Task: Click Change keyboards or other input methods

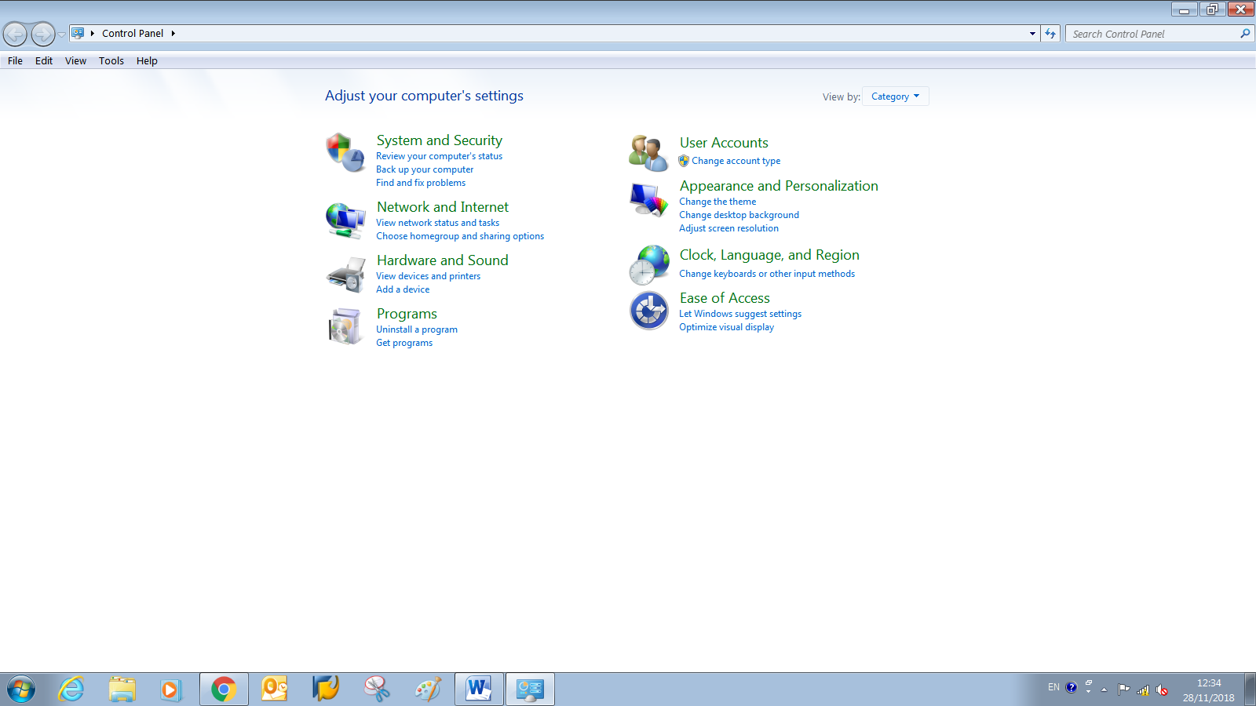Action: coord(767,274)
